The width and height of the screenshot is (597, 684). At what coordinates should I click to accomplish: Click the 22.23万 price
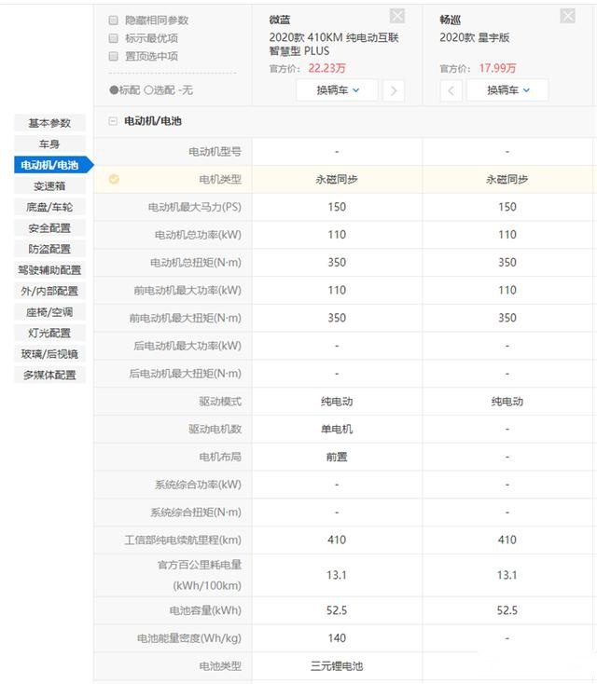(326, 68)
